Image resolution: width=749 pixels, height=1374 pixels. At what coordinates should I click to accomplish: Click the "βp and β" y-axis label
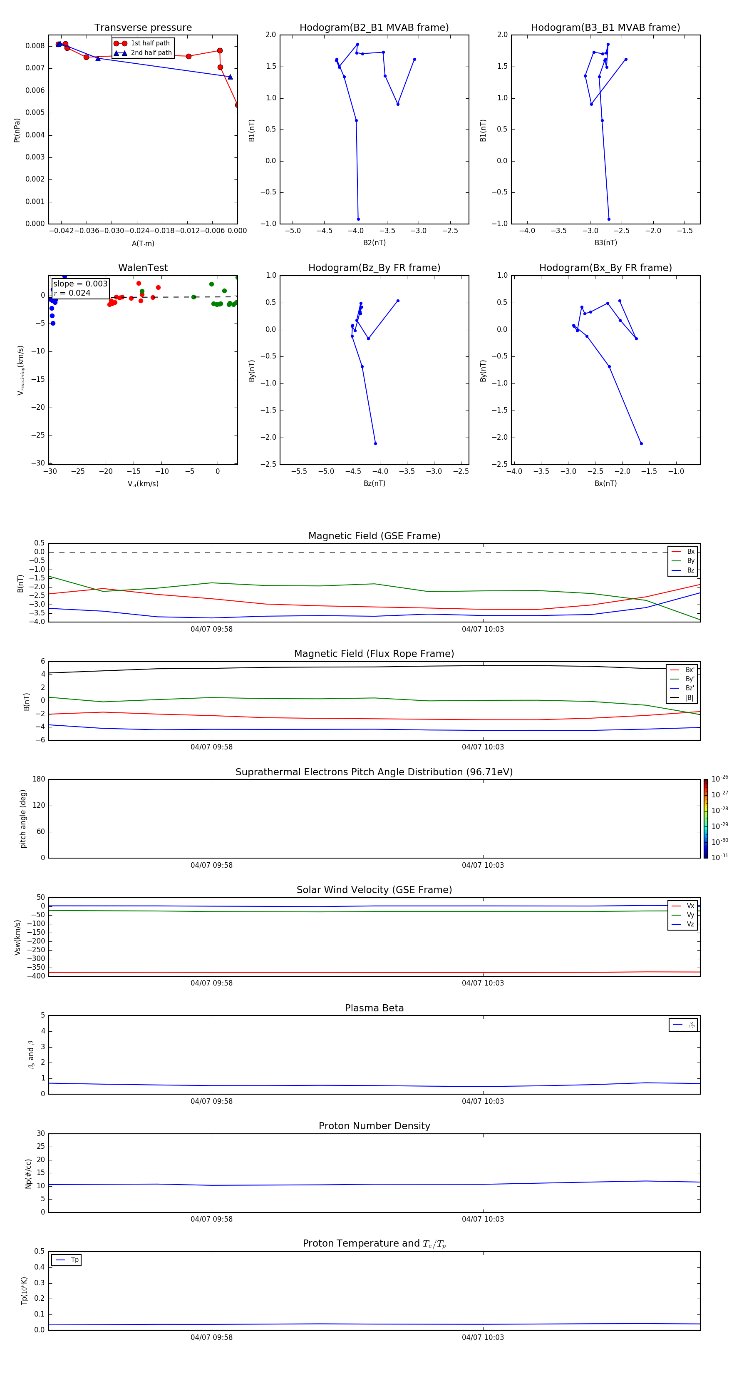31,1055
